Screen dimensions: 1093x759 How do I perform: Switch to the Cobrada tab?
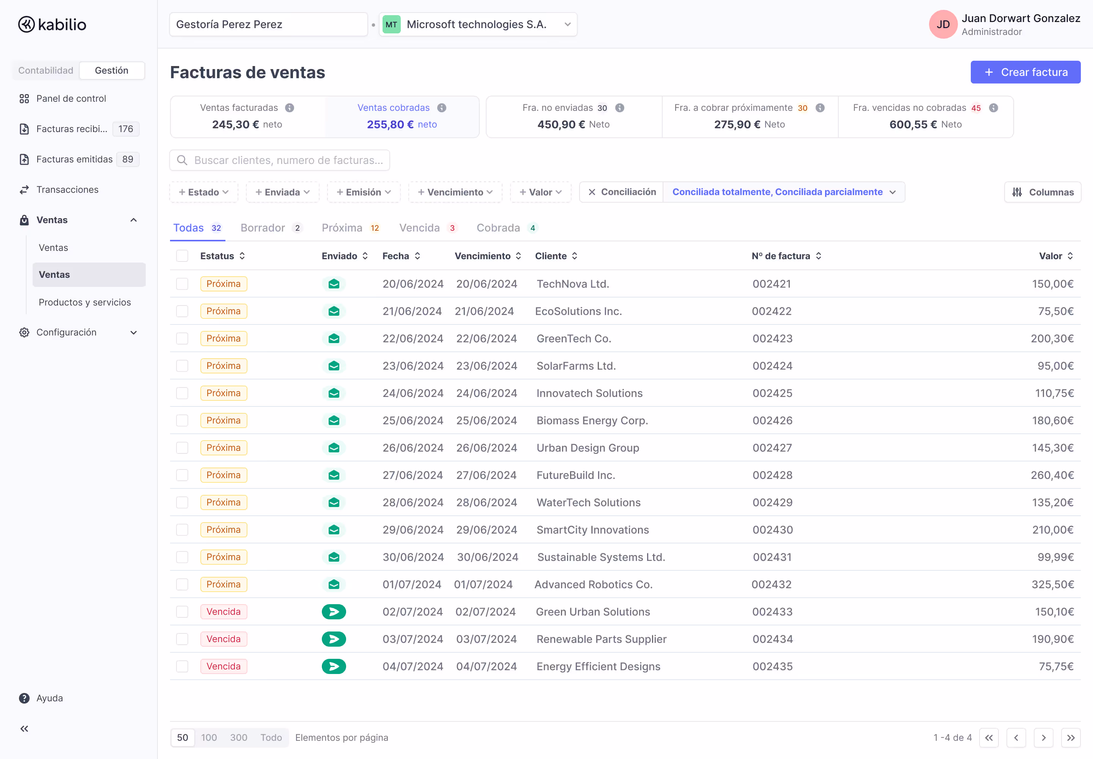(x=507, y=228)
